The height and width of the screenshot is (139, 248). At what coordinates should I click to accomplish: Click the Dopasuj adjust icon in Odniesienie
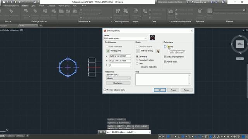coord(75,11)
